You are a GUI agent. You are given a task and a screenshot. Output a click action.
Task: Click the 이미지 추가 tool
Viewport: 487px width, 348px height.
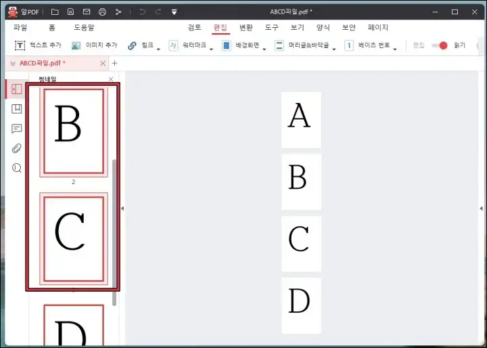95,45
